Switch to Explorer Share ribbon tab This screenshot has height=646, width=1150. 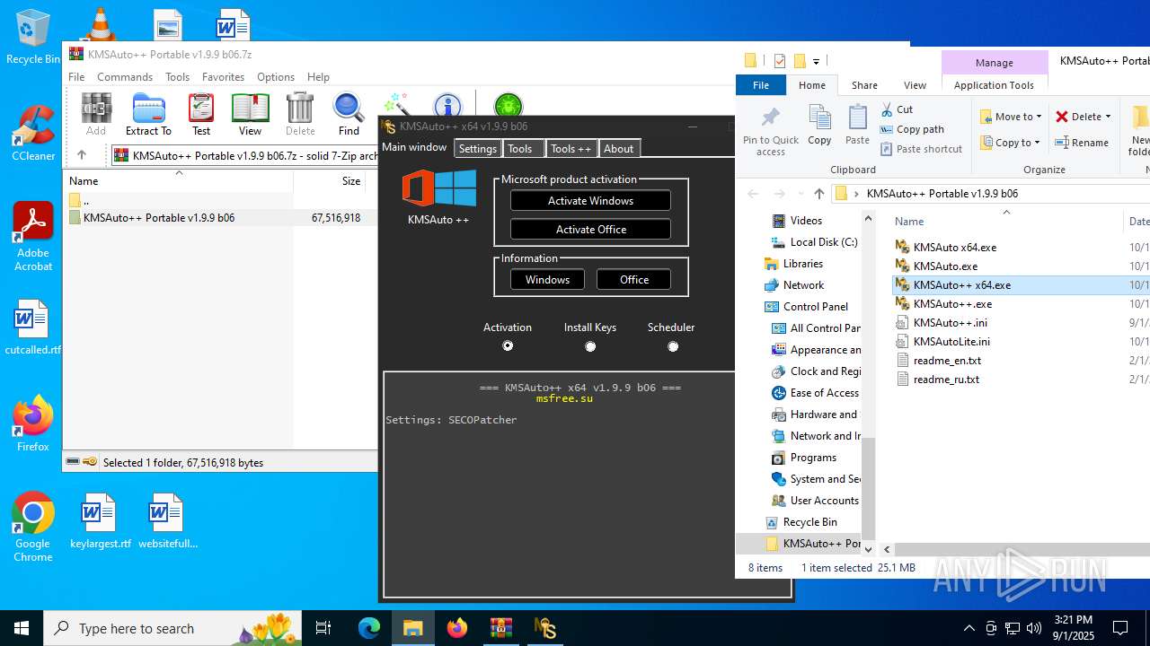864,85
